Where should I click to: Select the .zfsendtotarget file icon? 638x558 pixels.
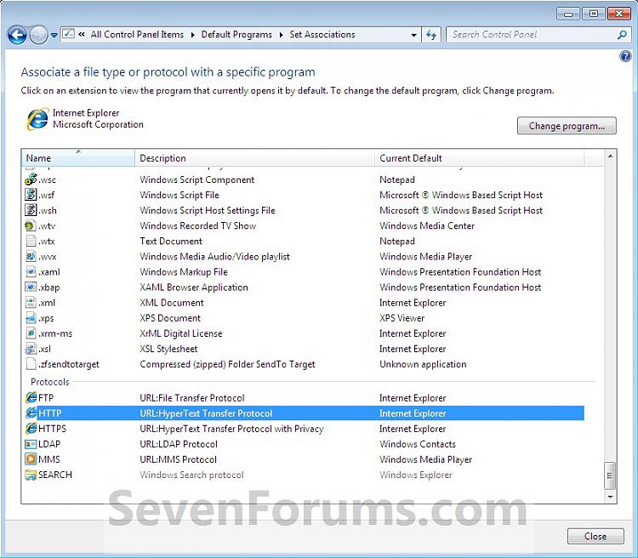point(31,364)
